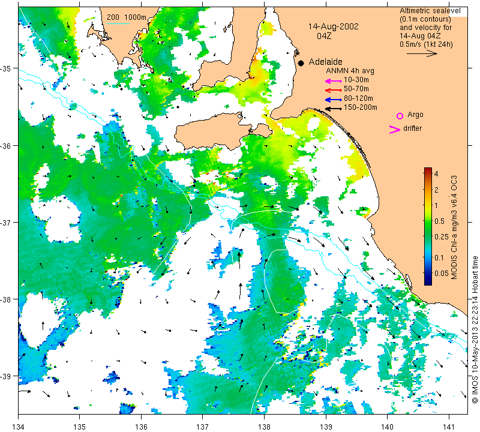Click the cyan 200 1000m isobath legend line
480x432 pixels.
118,23
